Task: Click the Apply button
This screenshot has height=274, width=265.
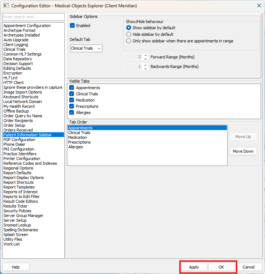Action: (194, 267)
